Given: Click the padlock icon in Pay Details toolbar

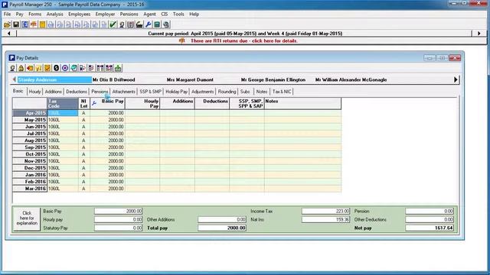Looking at the screenshot, I should point(21,68).
